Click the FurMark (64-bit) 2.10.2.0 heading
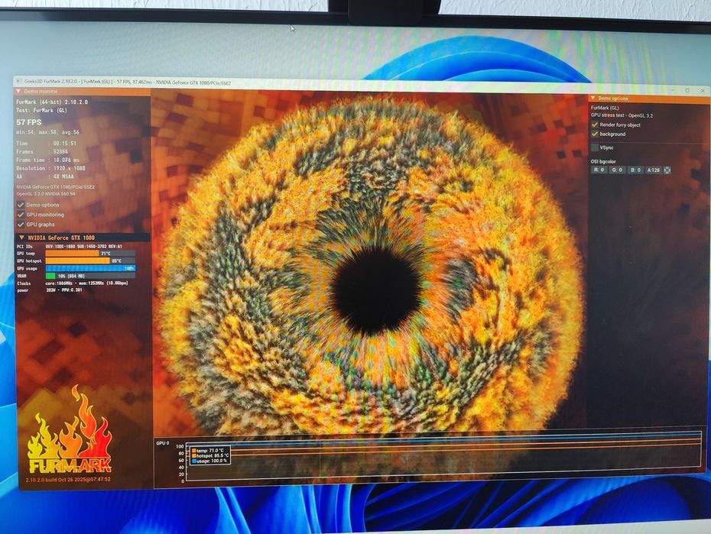The image size is (711, 534). 52,102
